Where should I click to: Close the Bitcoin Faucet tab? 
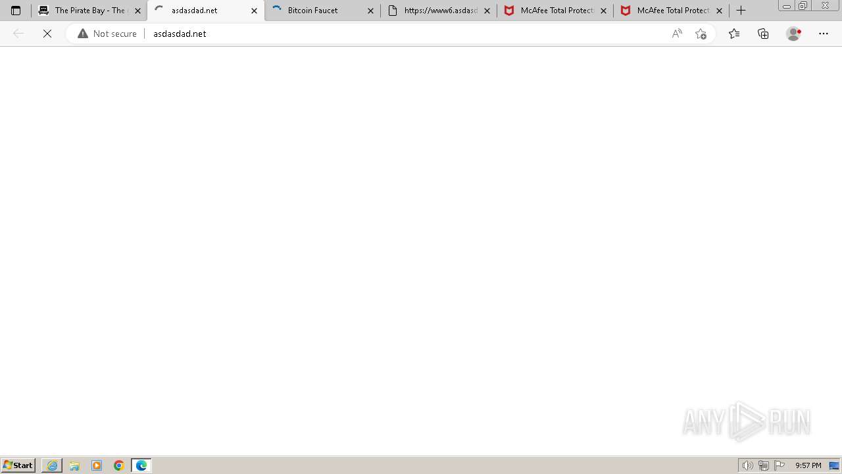[x=370, y=11]
